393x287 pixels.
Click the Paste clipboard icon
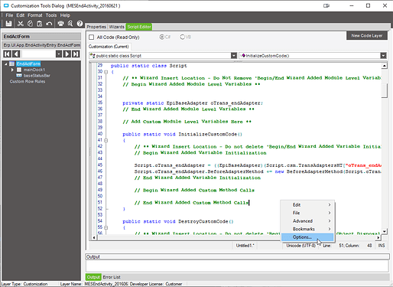[x=40, y=24]
